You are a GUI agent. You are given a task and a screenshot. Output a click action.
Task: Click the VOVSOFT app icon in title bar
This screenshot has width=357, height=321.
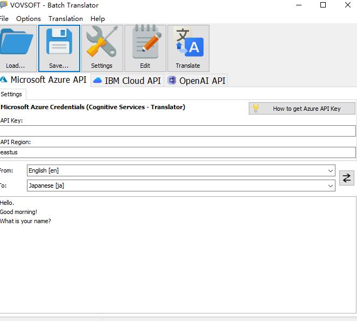pyautogui.click(x=4, y=5)
